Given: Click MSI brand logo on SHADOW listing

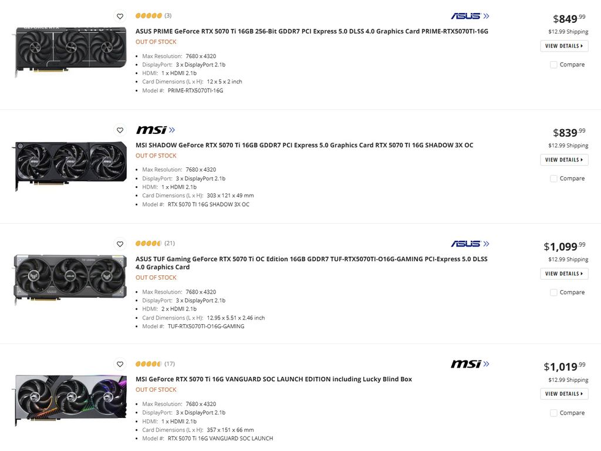Looking at the screenshot, I should coord(155,130).
